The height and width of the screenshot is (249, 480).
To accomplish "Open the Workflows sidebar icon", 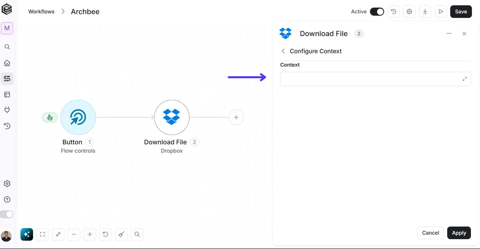I will (7, 79).
